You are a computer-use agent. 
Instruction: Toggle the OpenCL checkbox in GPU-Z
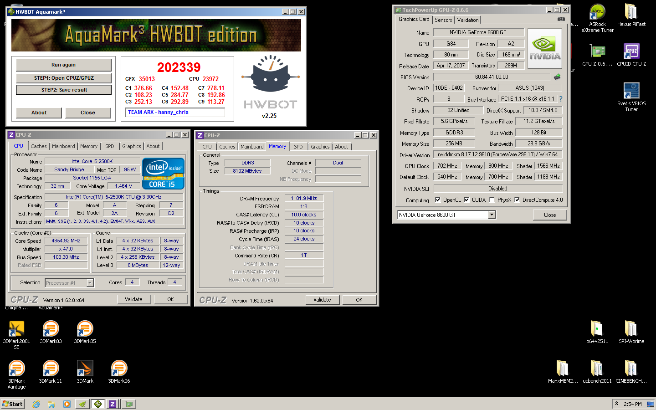click(x=438, y=200)
